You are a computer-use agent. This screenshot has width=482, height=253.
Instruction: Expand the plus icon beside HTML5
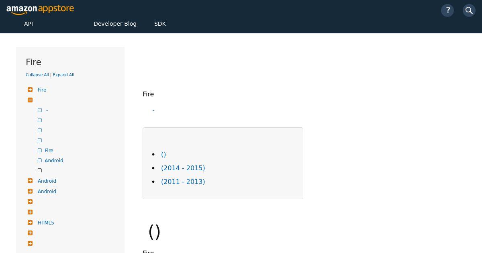pos(30,222)
